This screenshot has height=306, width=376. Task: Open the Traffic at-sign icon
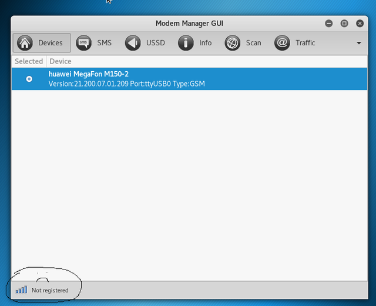pos(282,43)
